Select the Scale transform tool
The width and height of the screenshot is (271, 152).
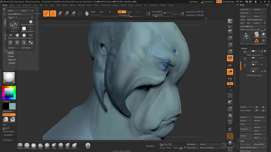pyautogui.click(x=66, y=14)
